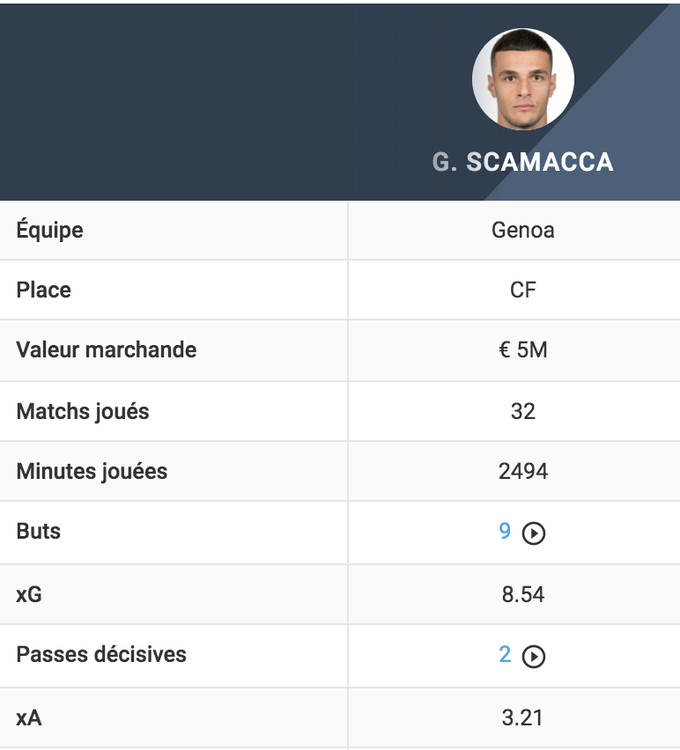Select the Genoa team value

(523, 230)
